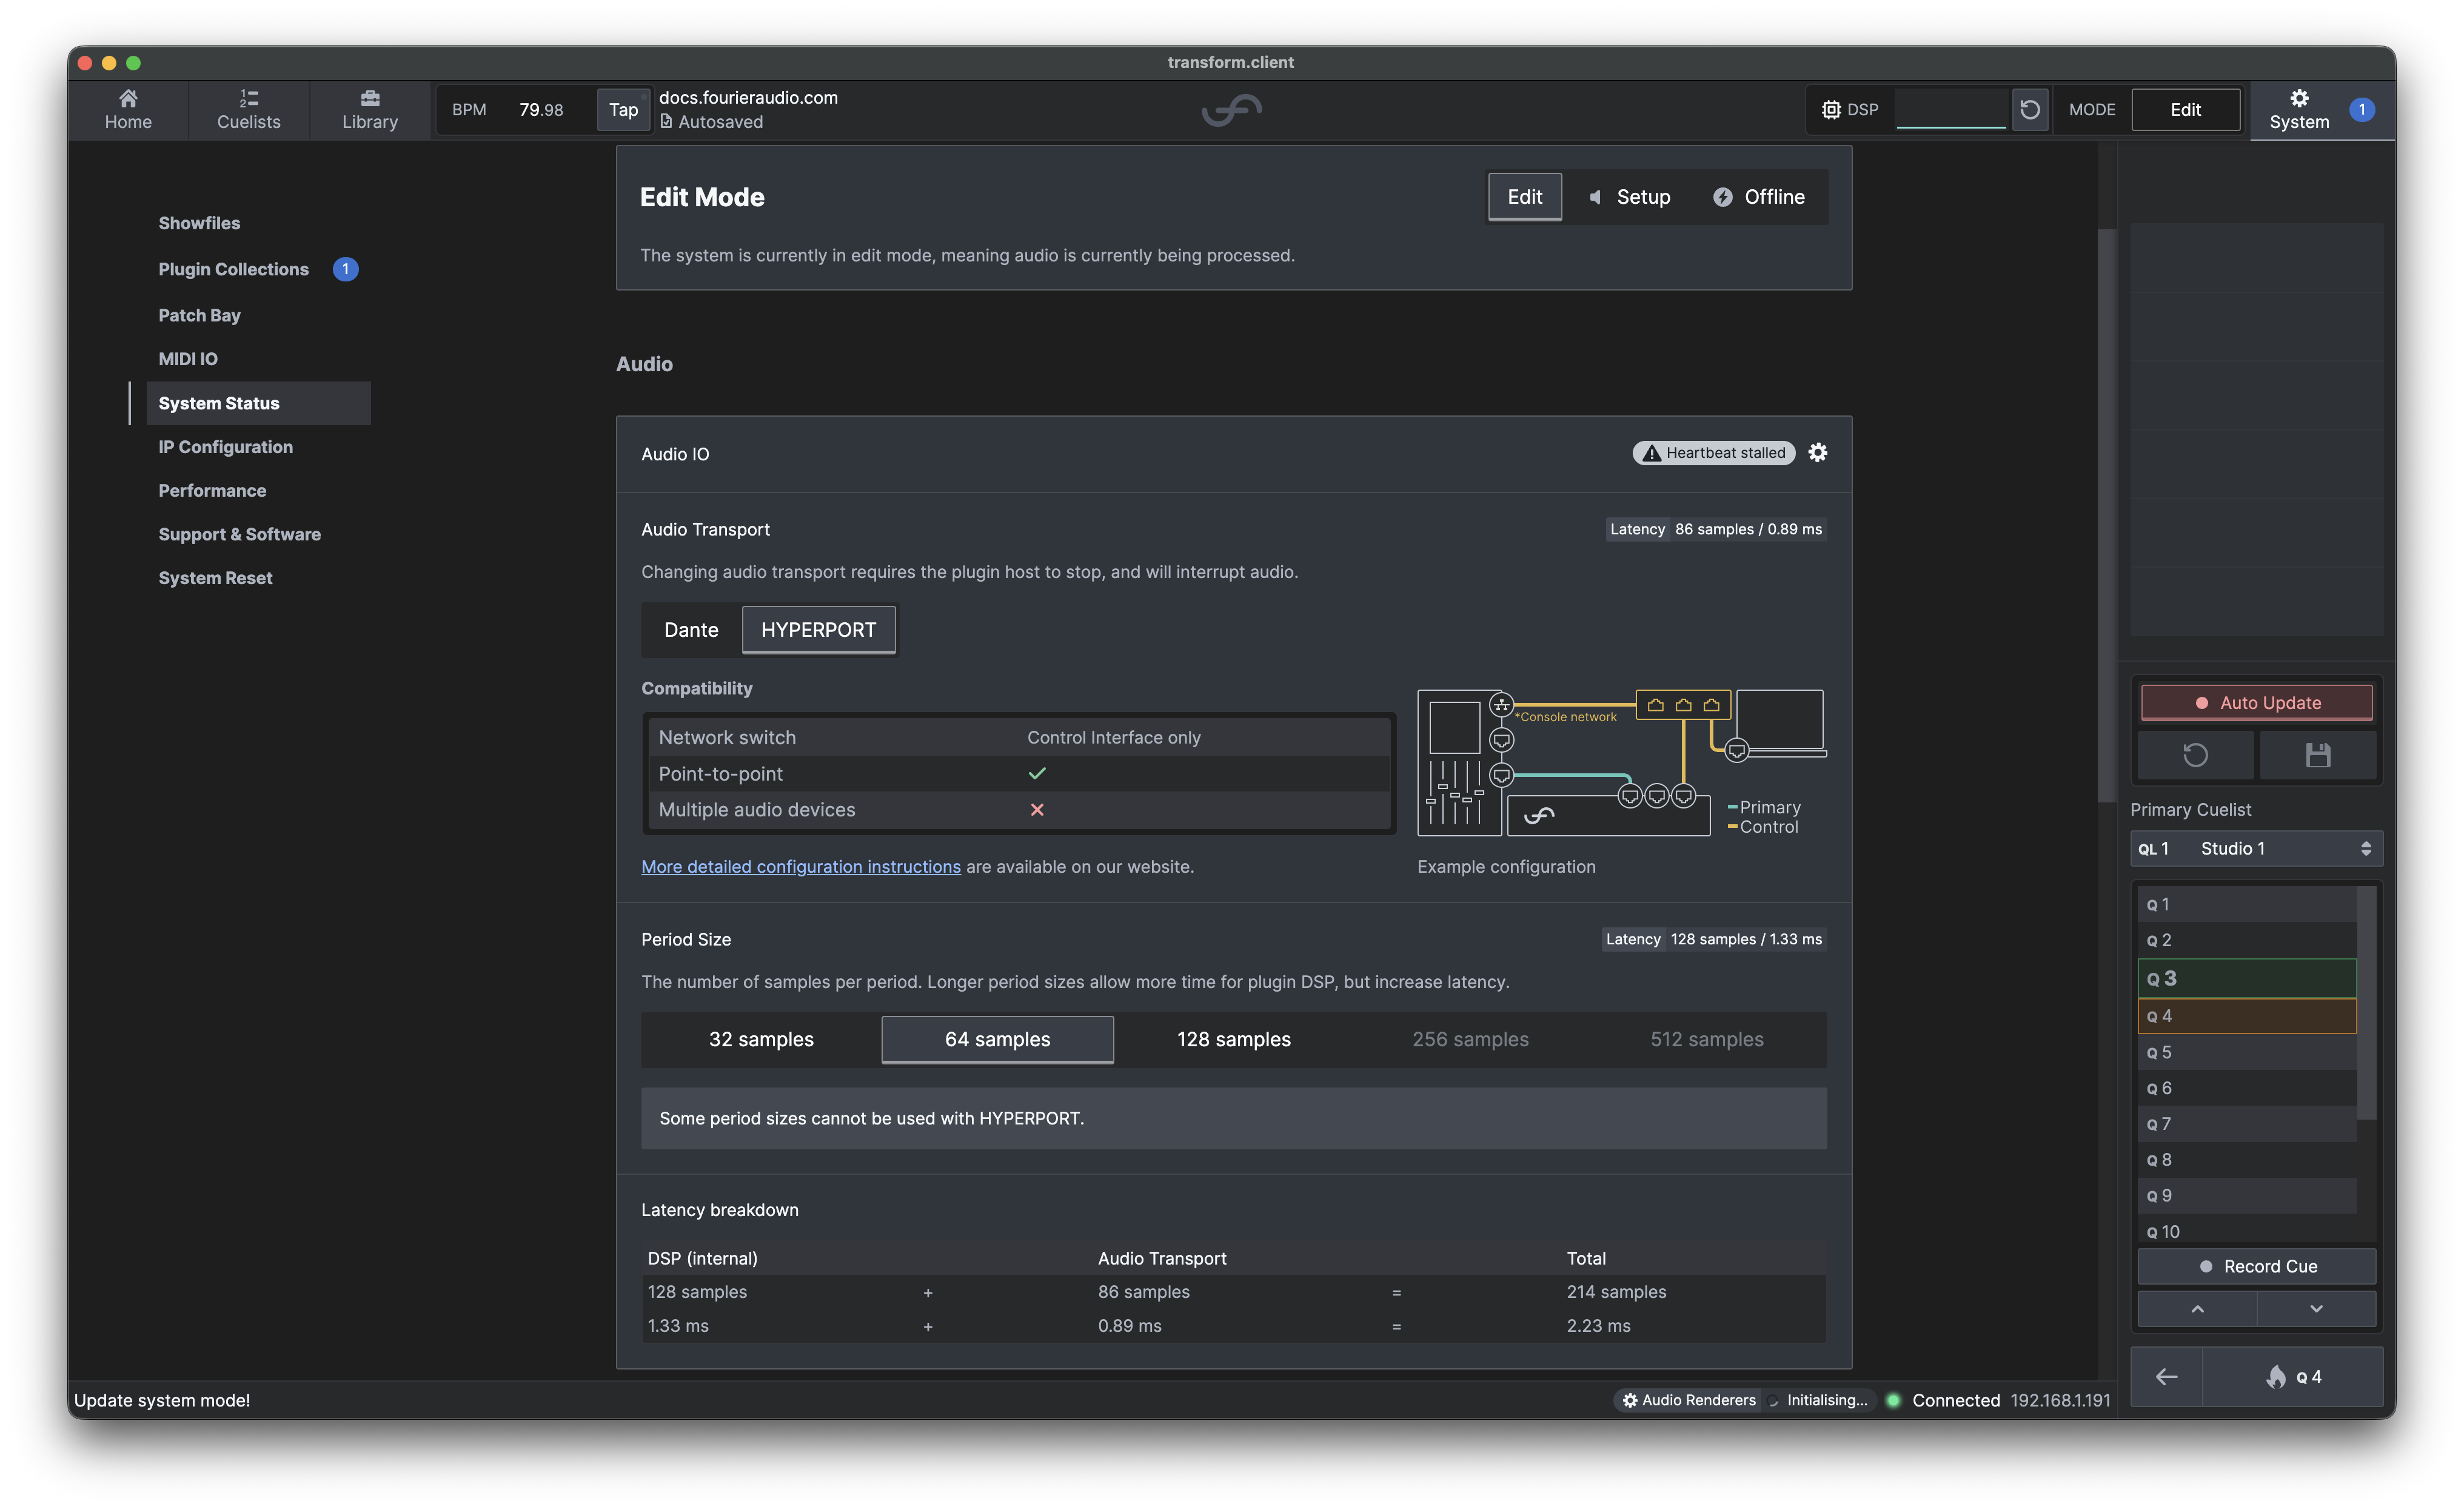
Task: Choose 32 samples period size
Action: (761, 1039)
